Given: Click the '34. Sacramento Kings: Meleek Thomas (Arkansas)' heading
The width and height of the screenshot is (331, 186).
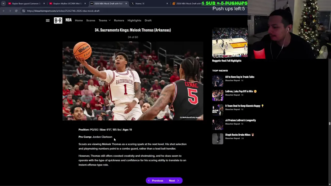Looking at the screenshot, I should pos(133,30).
